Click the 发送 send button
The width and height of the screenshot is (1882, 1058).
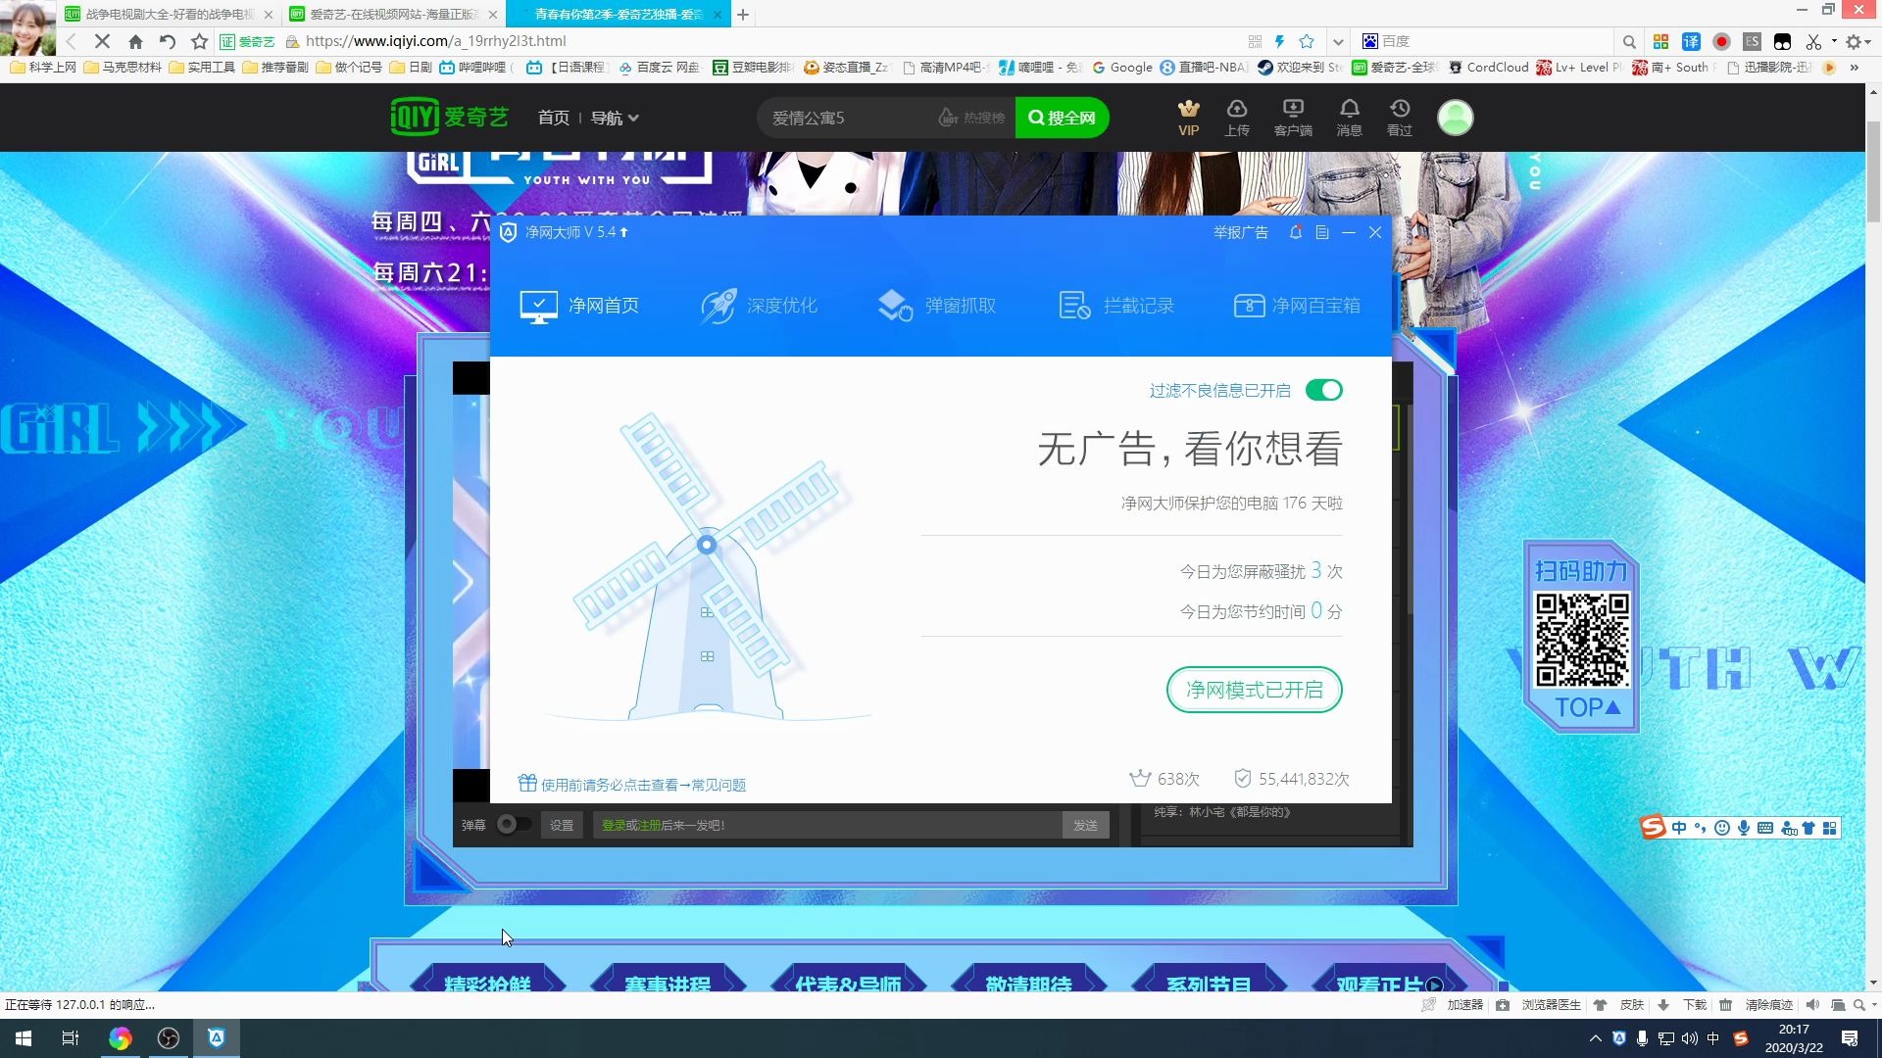[x=1085, y=825]
